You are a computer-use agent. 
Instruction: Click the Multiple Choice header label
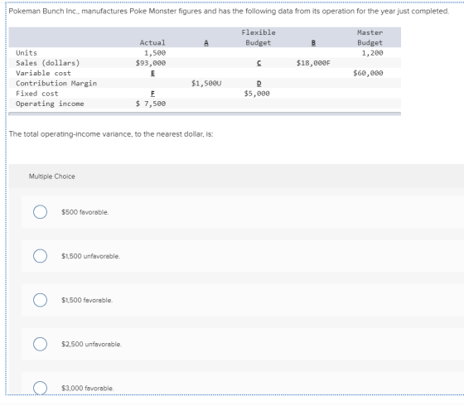click(x=51, y=176)
